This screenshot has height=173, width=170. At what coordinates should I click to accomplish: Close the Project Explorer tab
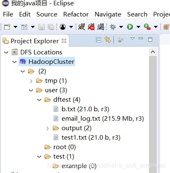(x=64, y=41)
